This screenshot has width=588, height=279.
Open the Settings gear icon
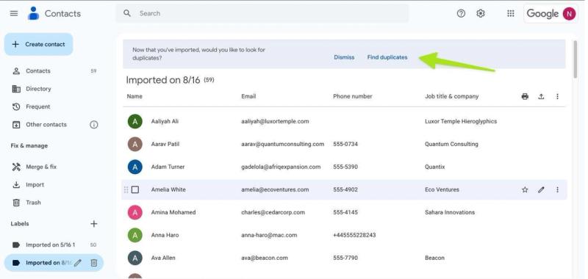(x=481, y=13)
